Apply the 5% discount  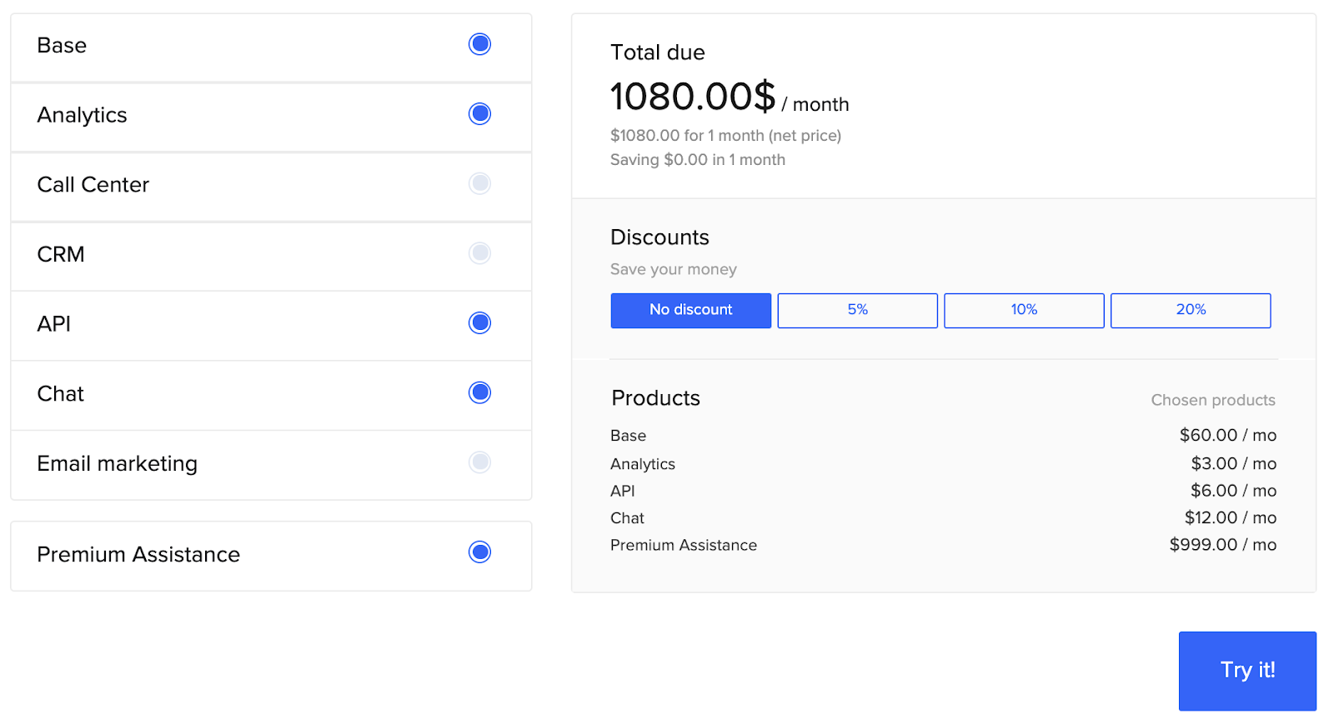(857, 310)
